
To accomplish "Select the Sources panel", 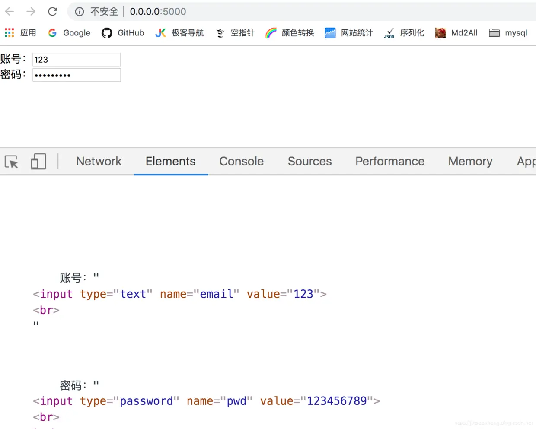I will click(309, 161).
